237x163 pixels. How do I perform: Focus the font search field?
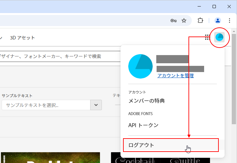coord(60,56)
